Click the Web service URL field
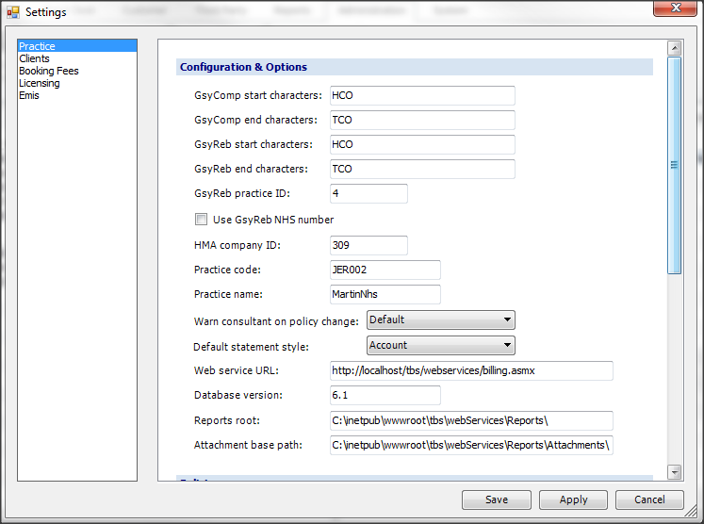 [x=471, y=370]
